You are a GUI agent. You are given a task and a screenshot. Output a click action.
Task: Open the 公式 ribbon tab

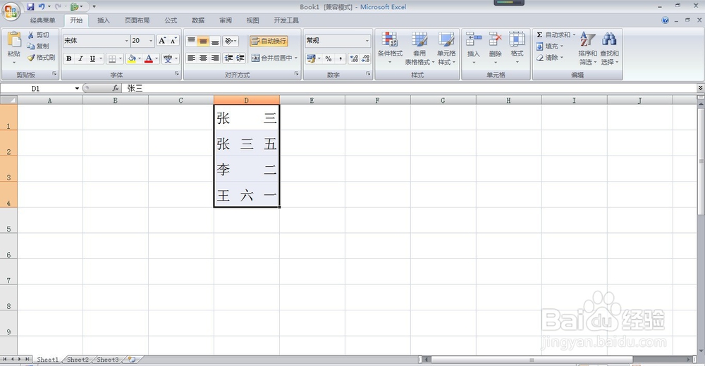[171, 20]
